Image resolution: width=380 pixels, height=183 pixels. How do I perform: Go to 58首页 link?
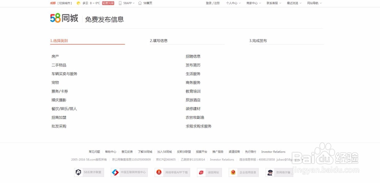pos(148,3)
